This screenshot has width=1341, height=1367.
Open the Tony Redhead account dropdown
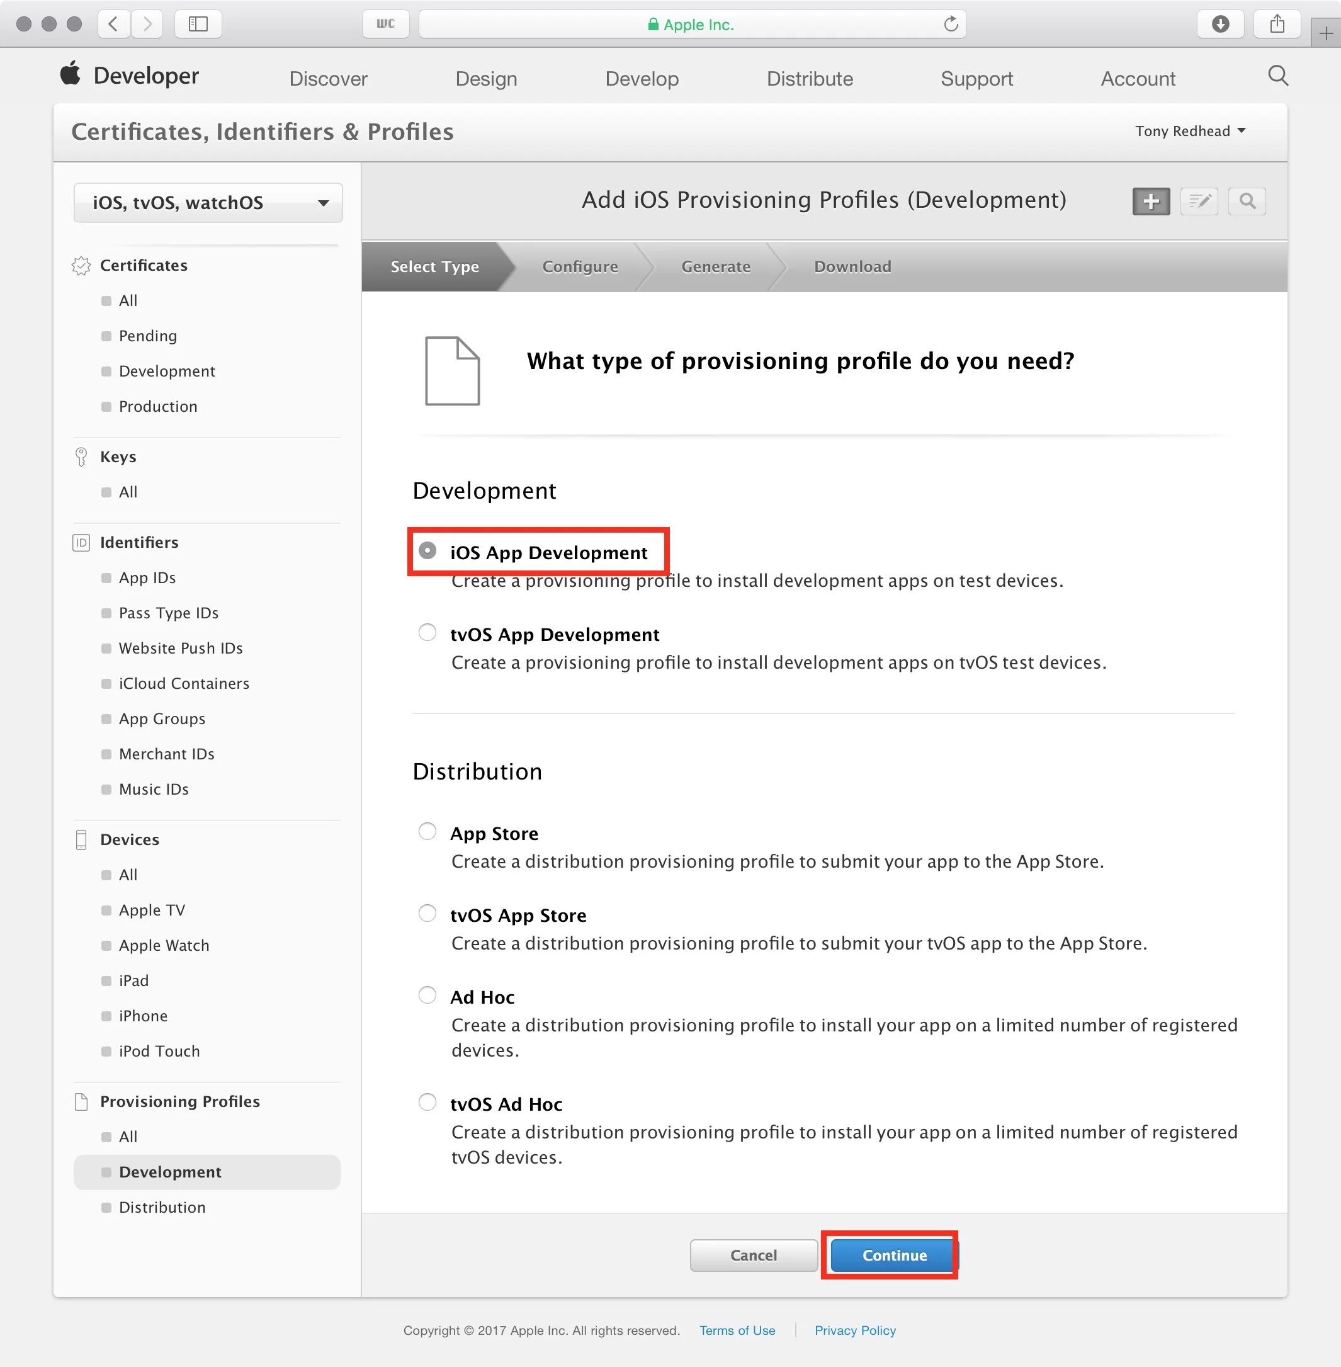point(1191,131)
